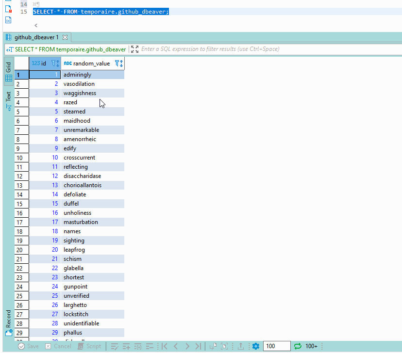Viewport: 402px width, 353px height.
Task: Go to previous row using left arrow icon
Action: (175, 346)
